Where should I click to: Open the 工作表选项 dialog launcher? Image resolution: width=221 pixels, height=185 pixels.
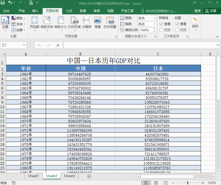187,37
